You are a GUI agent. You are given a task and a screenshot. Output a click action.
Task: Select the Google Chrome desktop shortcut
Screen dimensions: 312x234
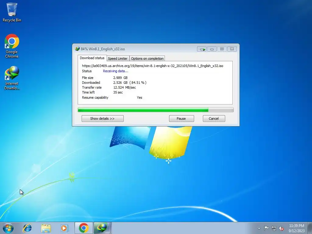12,46
